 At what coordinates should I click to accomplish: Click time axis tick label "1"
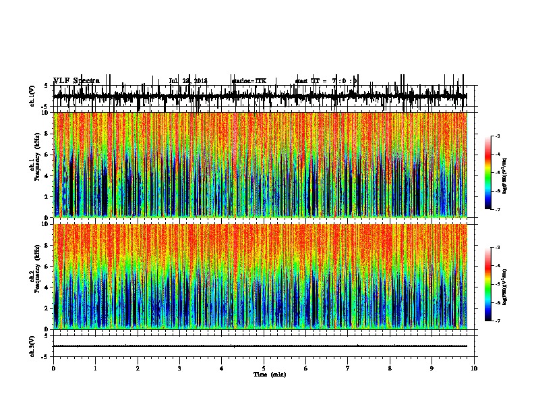95,368
